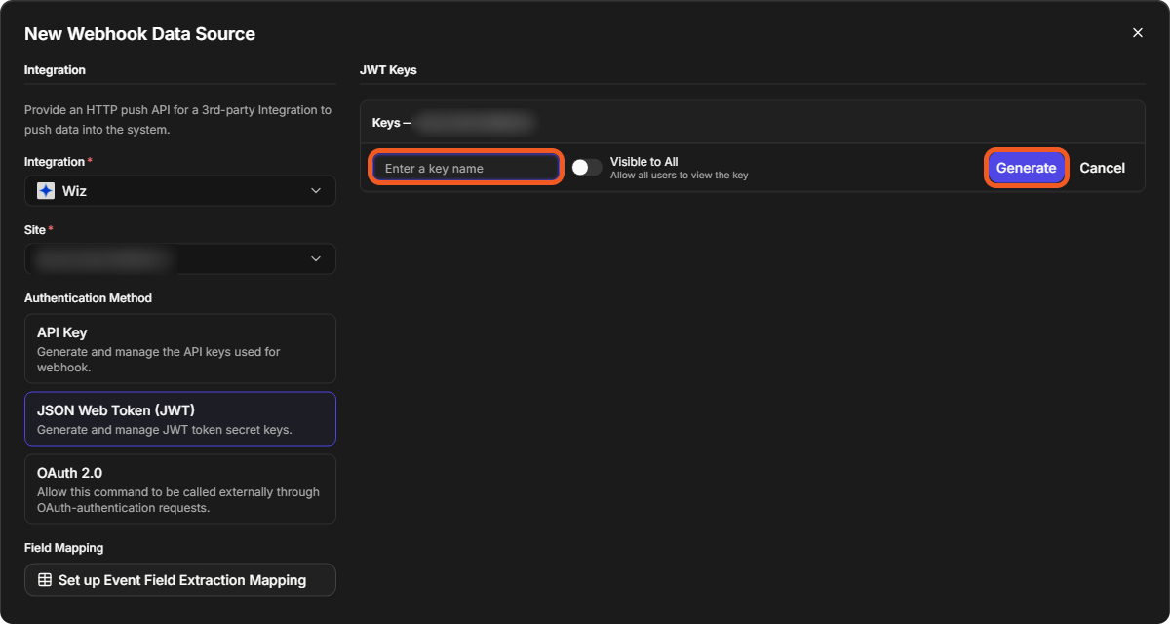Click the Wiz logo icon in Integration field
1170x624 pixels.
click(45, 191)
